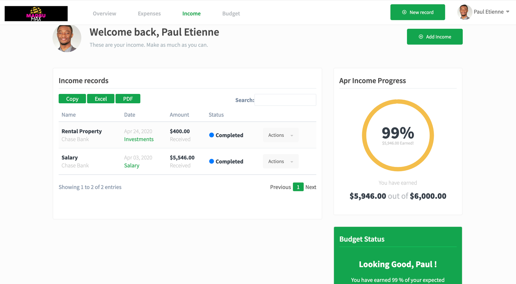Click the Looking Good, Paul ! message

click(398, 264)
